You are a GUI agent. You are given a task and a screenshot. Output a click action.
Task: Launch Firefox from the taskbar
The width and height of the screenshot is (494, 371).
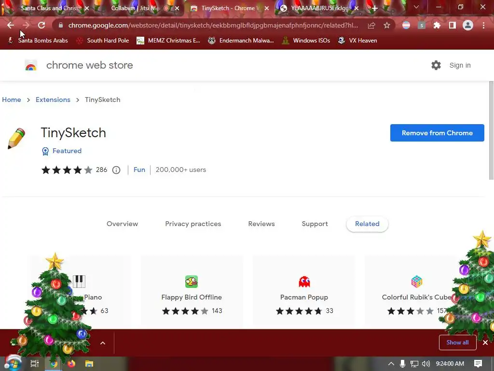[x=71, y=364]
